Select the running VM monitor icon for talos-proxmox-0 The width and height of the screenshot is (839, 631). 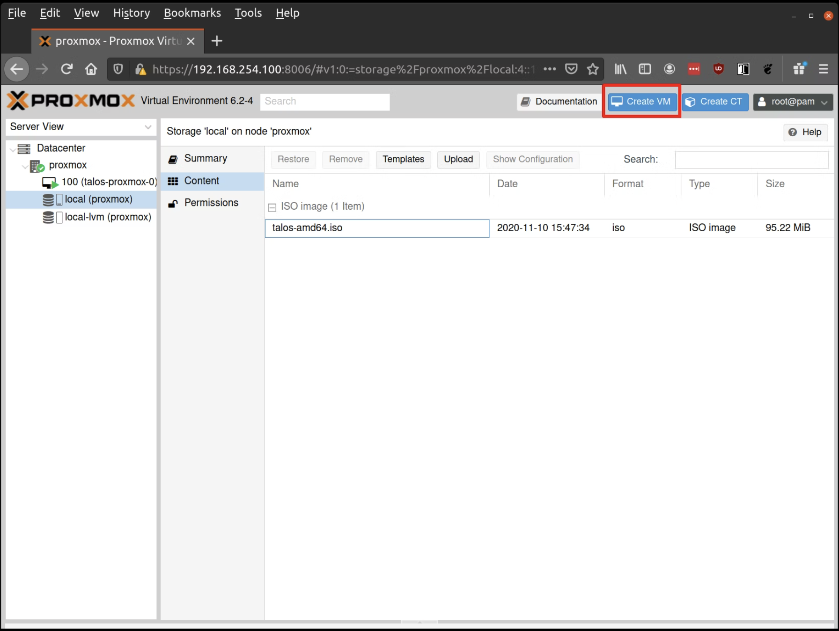tap(49, 182)
